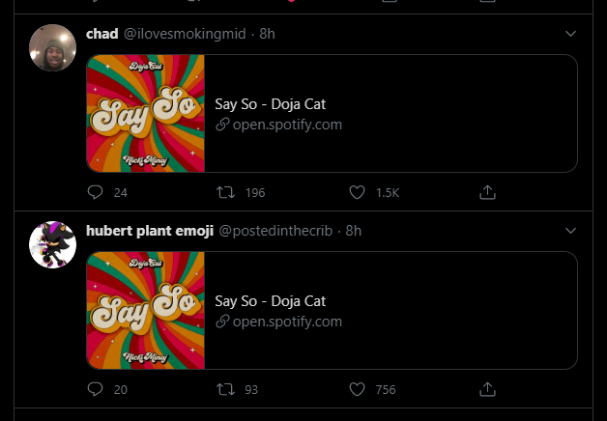Like hubert plant emoji's tweet
The height and width of the screenshot is (421, 607).
358,389
